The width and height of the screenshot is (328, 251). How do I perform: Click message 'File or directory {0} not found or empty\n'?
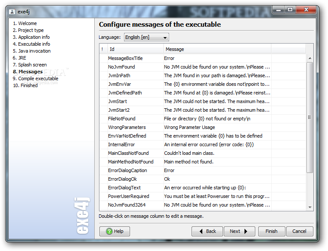tap(207, 119)
